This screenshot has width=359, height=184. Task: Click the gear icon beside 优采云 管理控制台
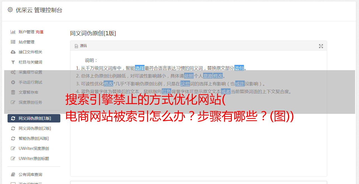pos(10,10)
